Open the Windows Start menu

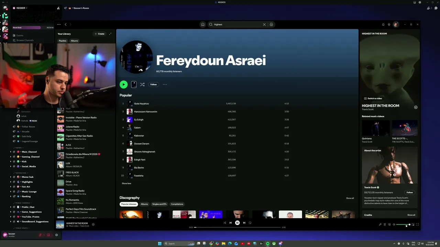[159, 244]
